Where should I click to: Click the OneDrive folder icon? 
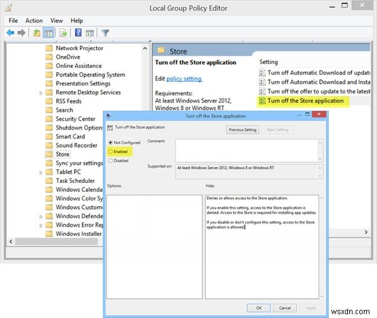(x=49, y=57)
